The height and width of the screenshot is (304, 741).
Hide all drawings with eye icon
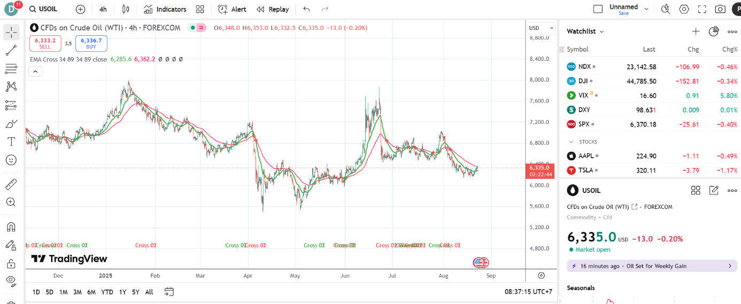point(11,280)
